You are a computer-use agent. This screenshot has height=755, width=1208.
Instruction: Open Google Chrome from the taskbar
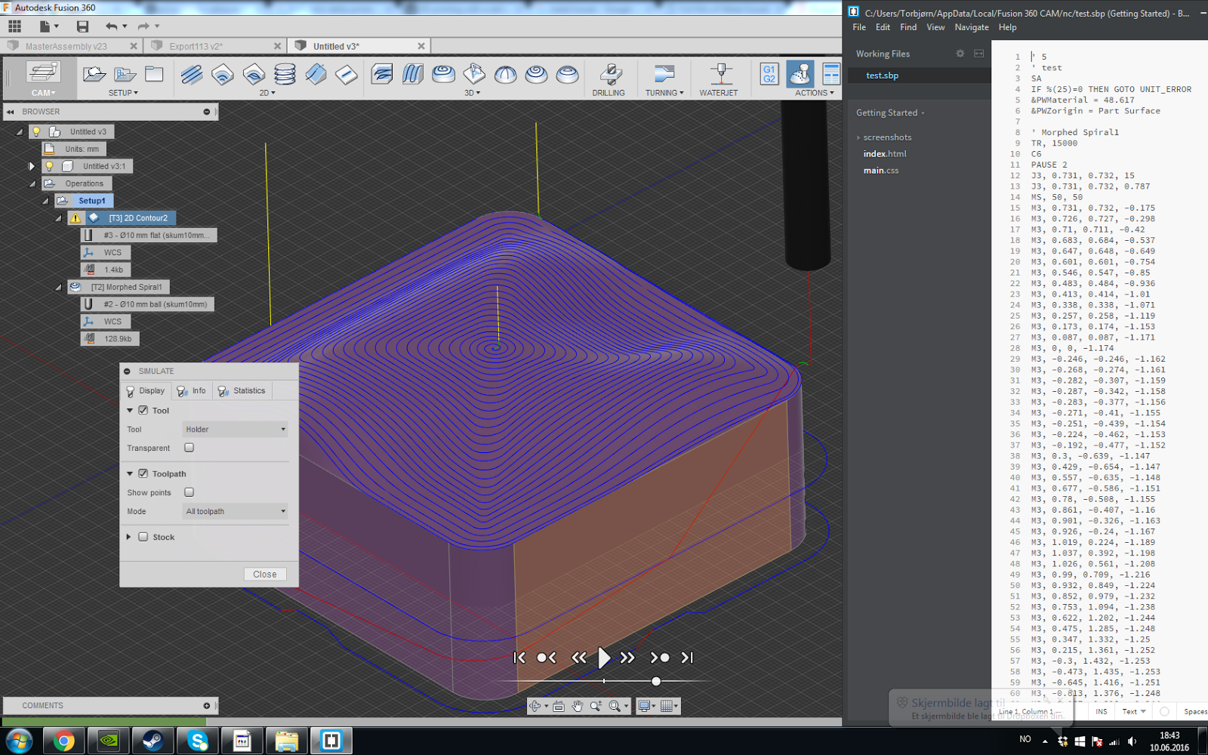pos(64,741)
